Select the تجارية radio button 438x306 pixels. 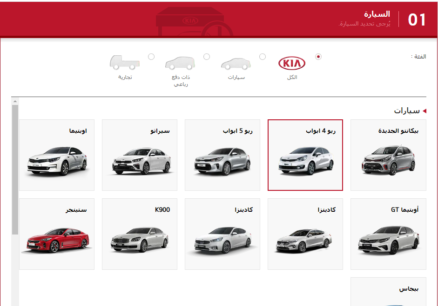(150, 57)
